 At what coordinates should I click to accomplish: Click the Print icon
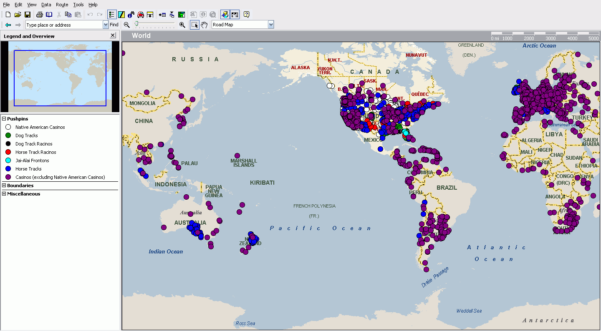click(39, 15)
